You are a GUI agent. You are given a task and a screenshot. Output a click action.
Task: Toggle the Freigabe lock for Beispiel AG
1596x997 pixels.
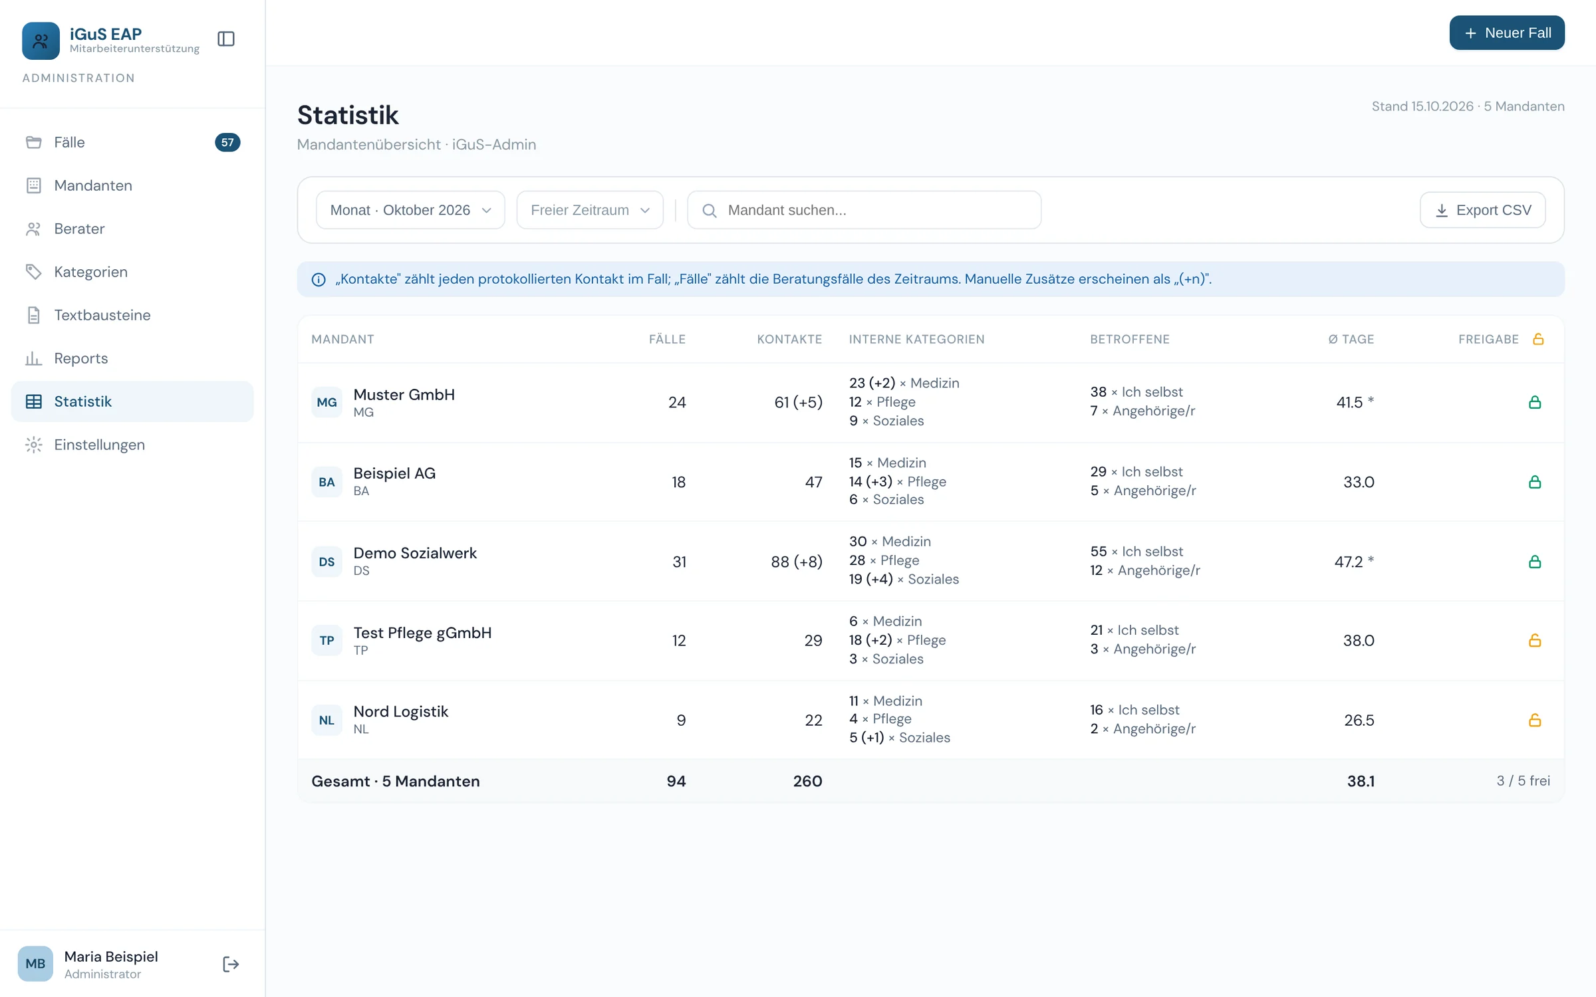click(1535, 482)
